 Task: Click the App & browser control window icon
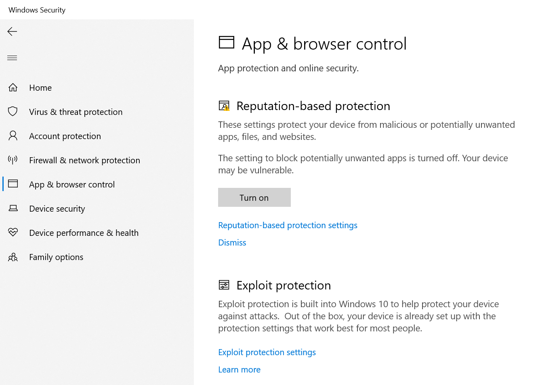tap(13, 184)
